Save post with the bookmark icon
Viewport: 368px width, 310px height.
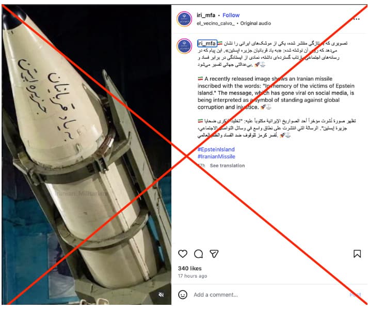click(357, 254)
